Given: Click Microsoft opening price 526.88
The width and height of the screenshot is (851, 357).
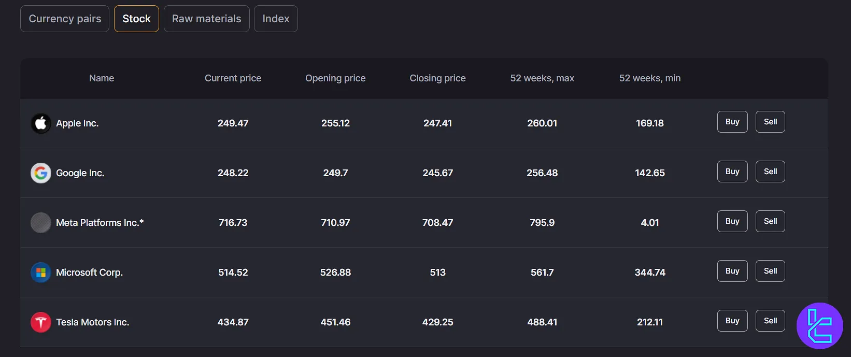Looking at the screenshot, I should pyautogui.click(x=335, y=273).
